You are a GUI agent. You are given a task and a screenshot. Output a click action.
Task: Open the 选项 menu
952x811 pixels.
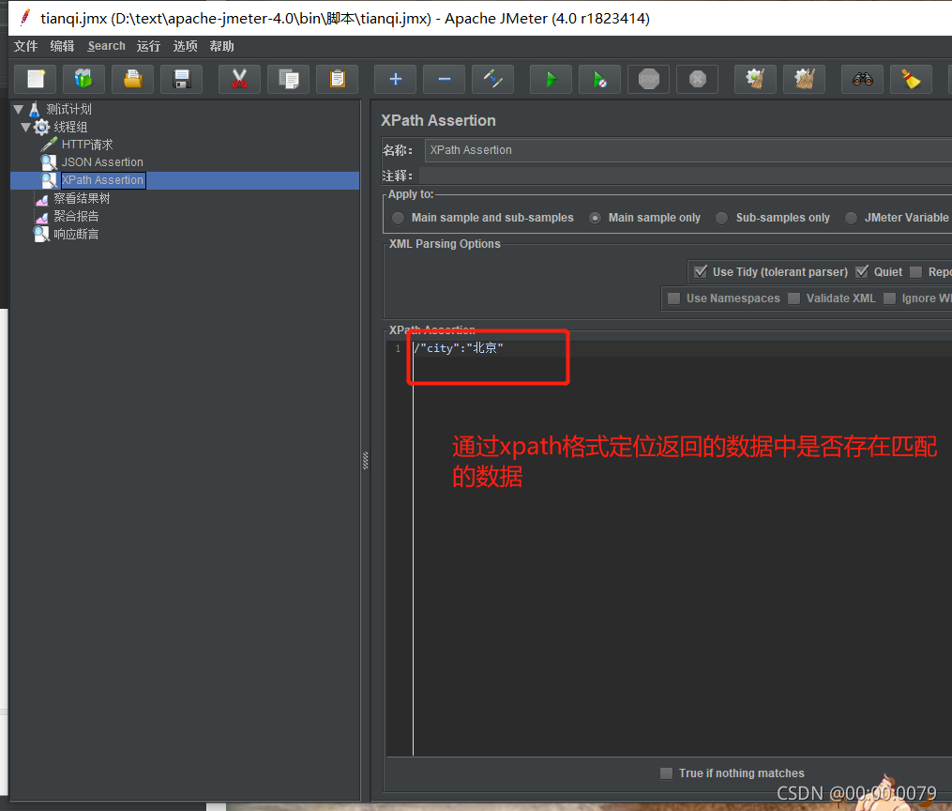pos(185,46)
